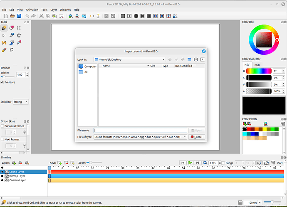
Task: Select Computer in dialog sidebar
Action: (x=87, y=67)
